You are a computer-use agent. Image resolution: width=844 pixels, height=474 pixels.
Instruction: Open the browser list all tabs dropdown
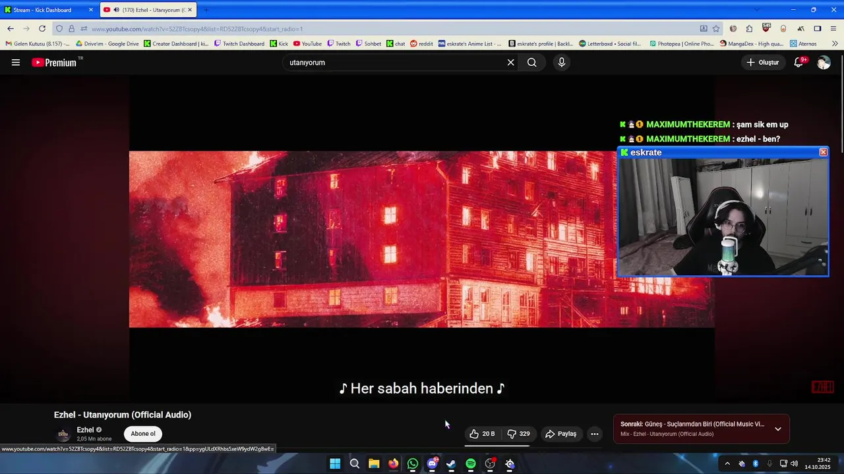tap(756, 10)
